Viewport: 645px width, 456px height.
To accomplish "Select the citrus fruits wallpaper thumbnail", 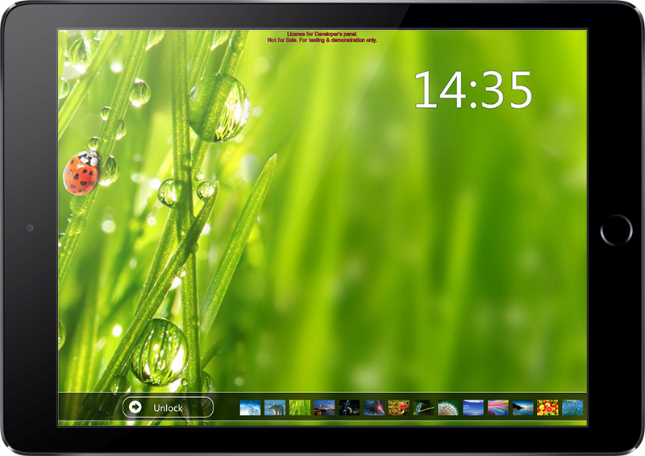I will (x=548, y=408).
